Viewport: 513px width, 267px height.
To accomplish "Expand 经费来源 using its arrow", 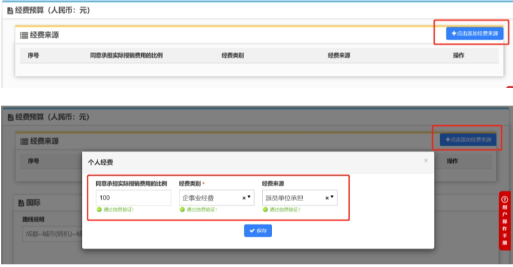I will coord(332,197).
